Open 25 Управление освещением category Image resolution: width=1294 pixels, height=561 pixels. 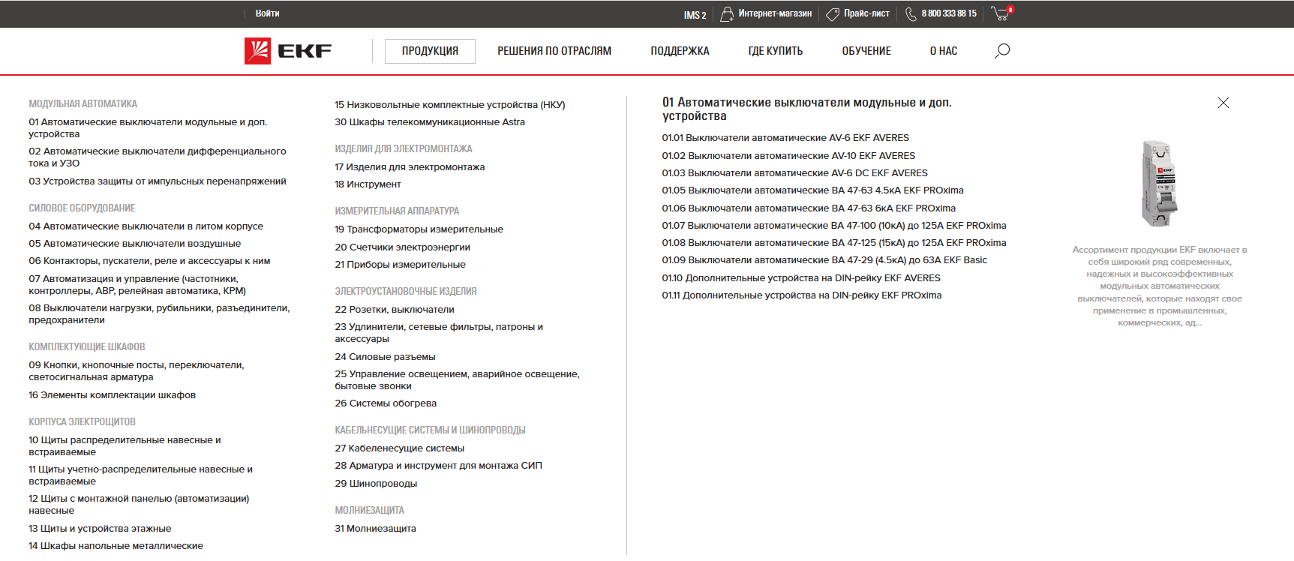pos(457,380)
